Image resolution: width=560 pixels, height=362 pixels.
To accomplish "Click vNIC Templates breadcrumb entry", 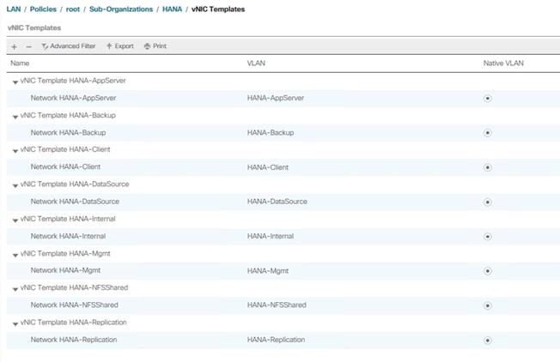I will pyautogui.click(x=218, y=9).
